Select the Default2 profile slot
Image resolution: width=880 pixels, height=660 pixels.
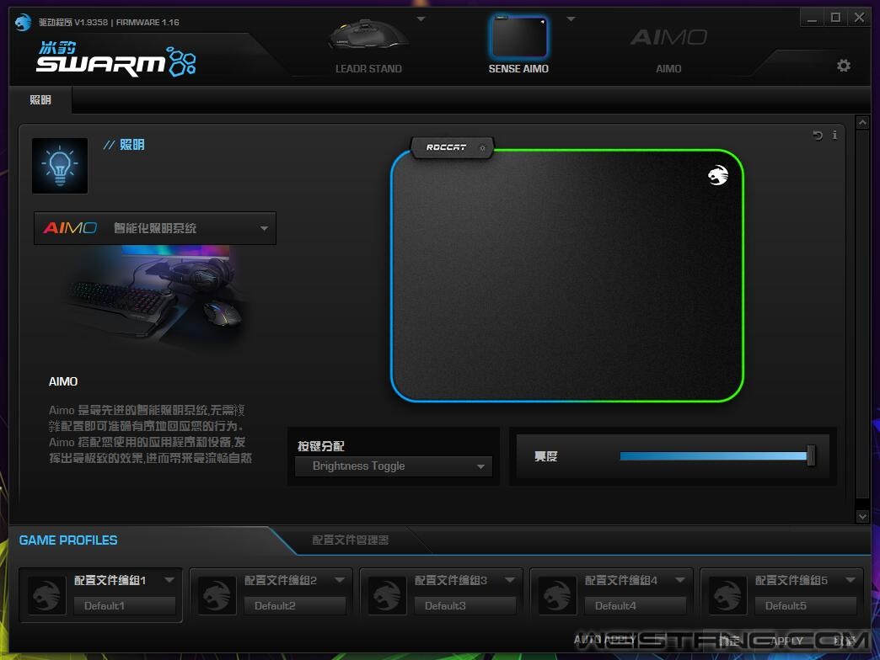pos(295,605)
